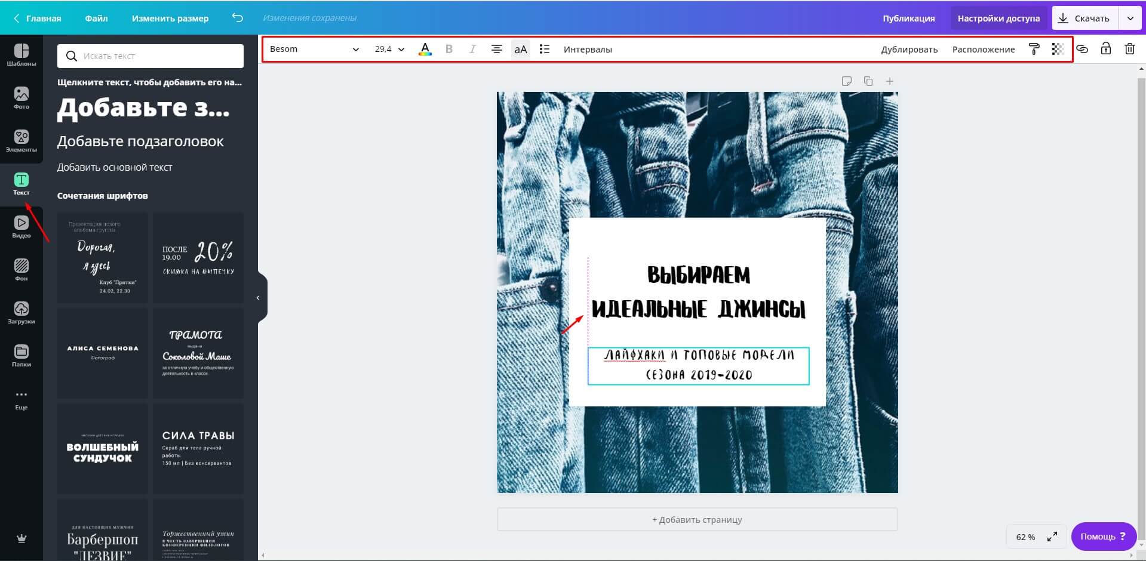Click the Выбираем идеальные джинсы heading on canvas

698,292
